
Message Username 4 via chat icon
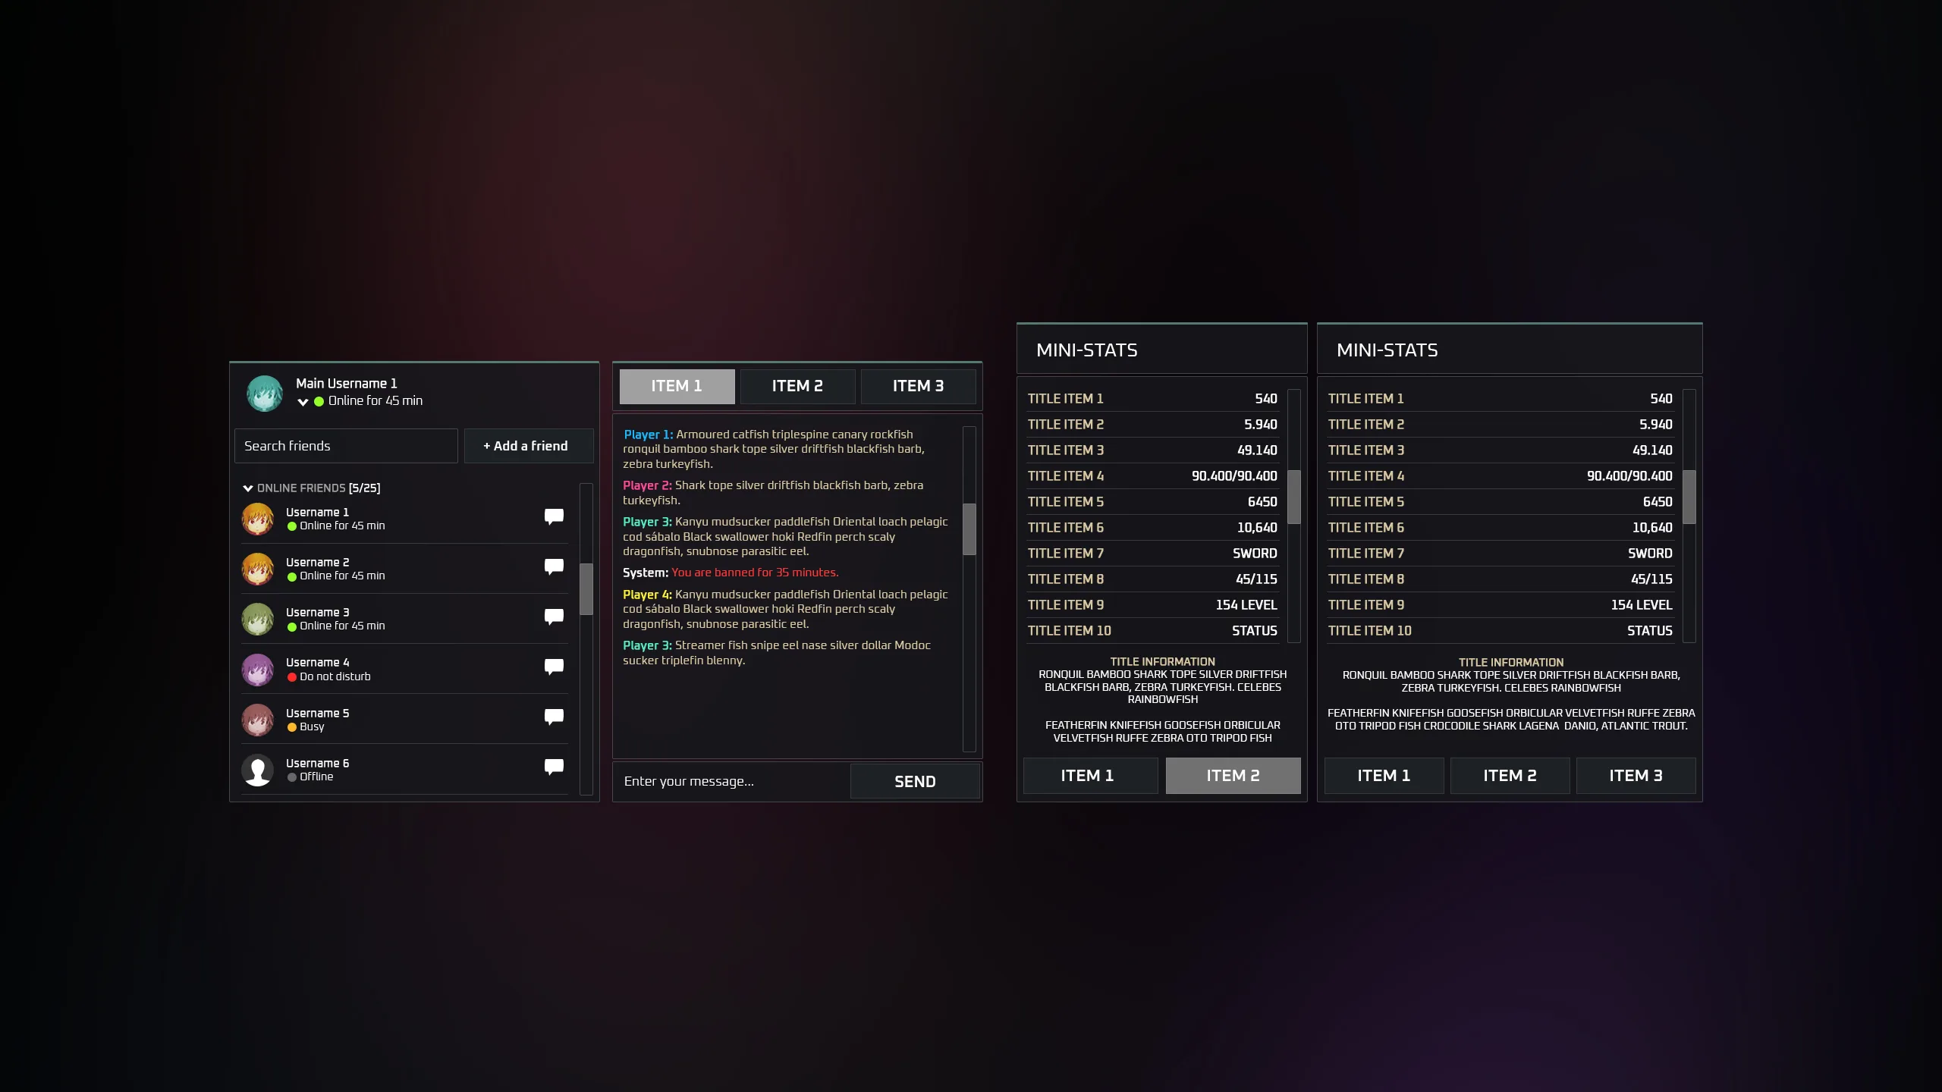(x=554, y=667)
